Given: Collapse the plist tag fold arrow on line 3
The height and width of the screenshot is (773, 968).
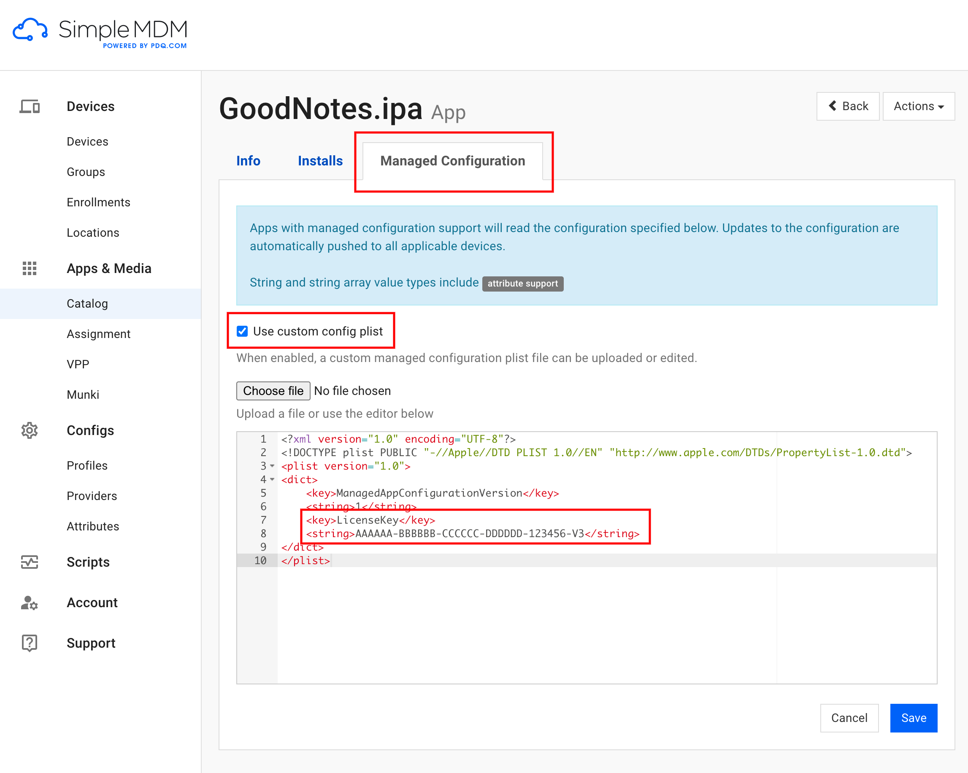Looking at the screenshot, I should pos(272,466).
